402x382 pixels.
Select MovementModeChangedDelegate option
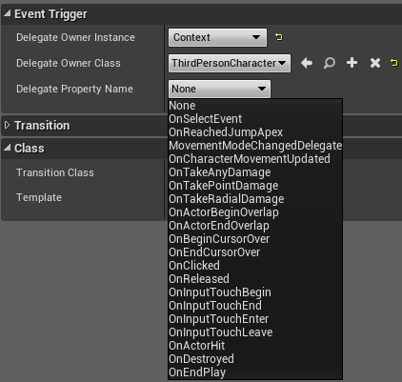click(255, 146)
